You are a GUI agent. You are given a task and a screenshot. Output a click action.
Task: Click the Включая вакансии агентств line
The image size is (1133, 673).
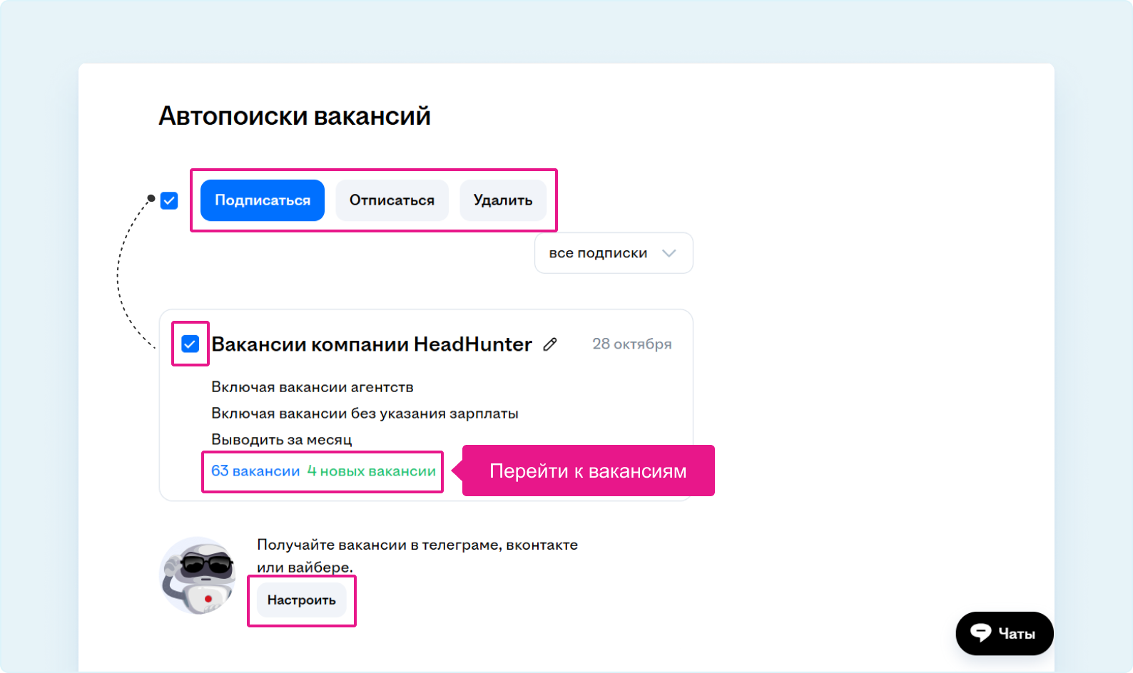click(312, 387)
